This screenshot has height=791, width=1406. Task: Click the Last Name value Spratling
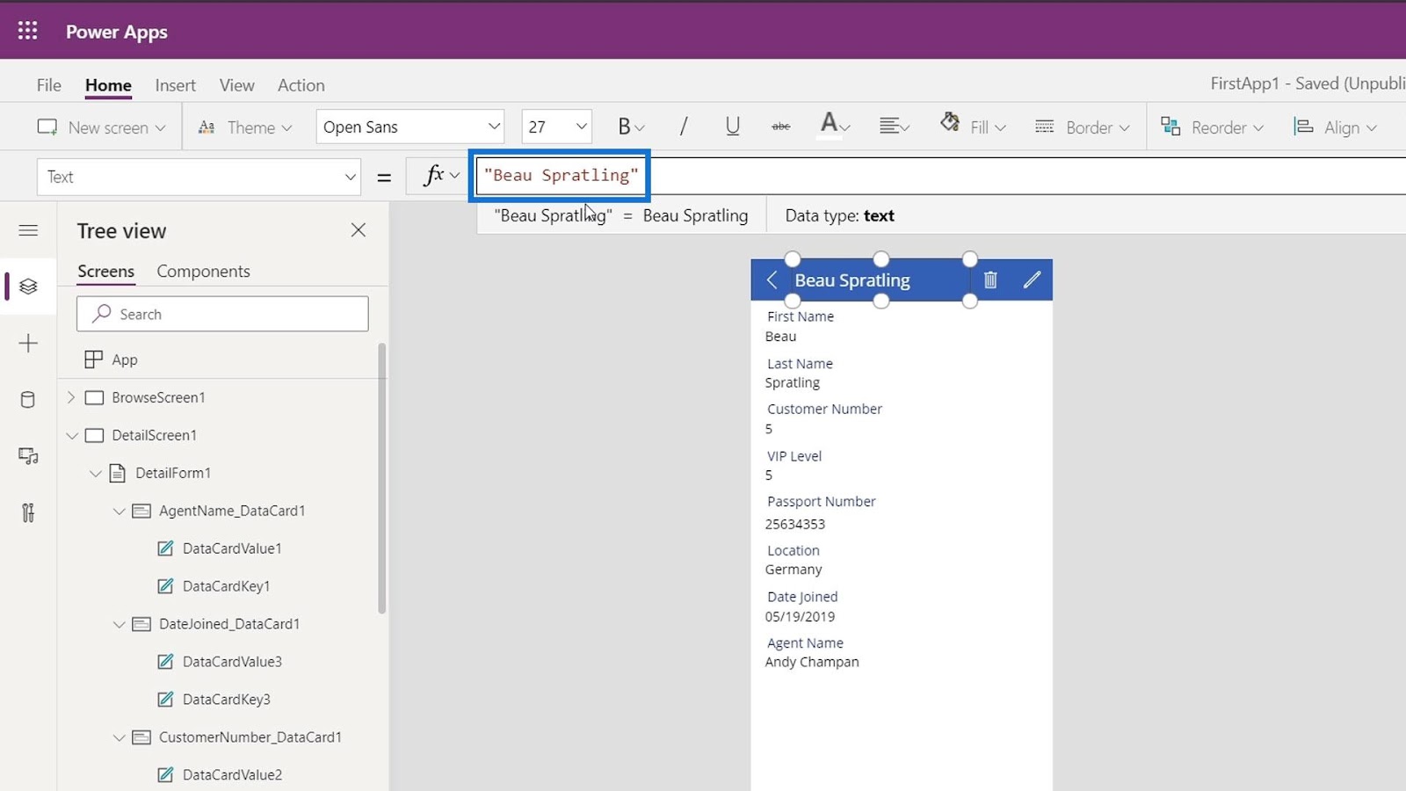(793, 382)
